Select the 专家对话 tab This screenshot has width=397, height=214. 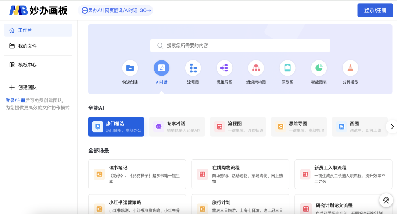pos(177,127)
